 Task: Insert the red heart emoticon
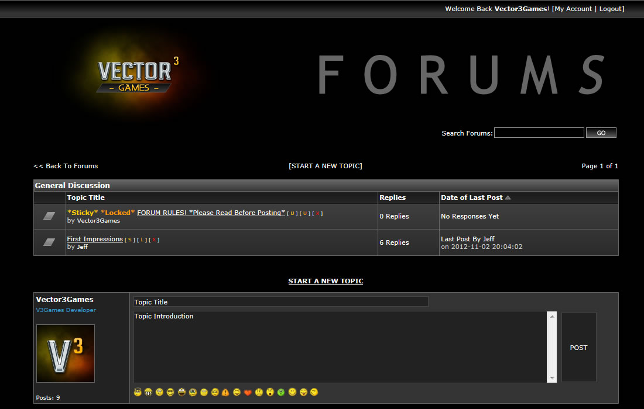(248, 392)
